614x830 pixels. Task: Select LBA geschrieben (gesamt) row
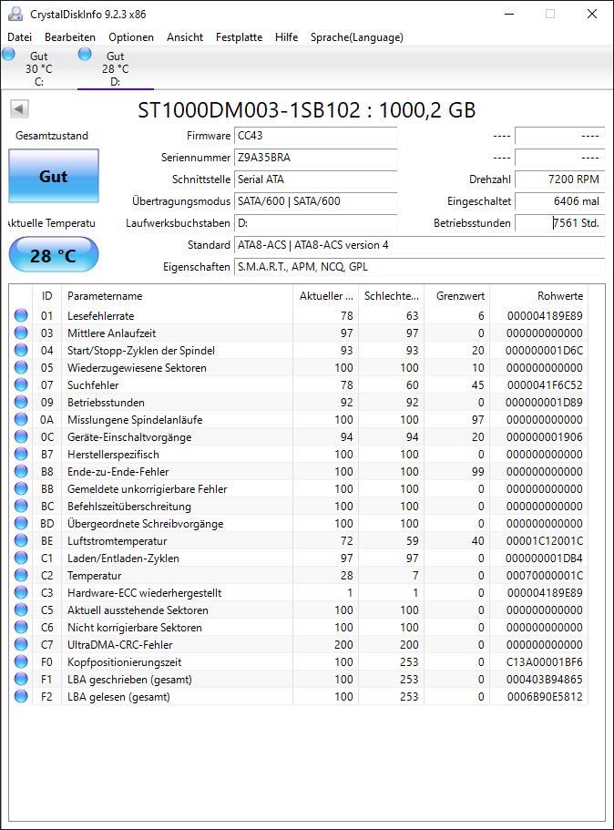(299, 679)
